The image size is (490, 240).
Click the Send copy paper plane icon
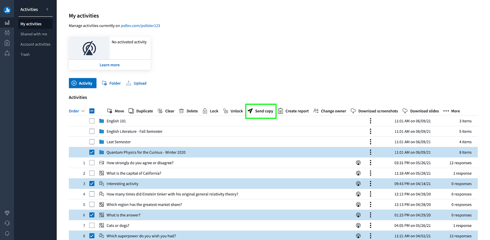click(x=250, y=111)
